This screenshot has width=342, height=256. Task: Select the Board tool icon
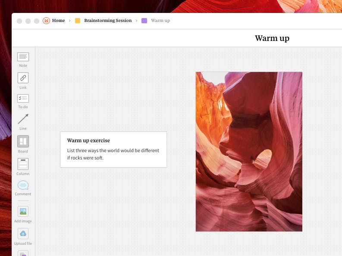[x=23, y=141]
